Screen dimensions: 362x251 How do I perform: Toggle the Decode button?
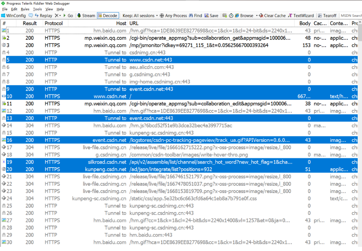point(108,16)
